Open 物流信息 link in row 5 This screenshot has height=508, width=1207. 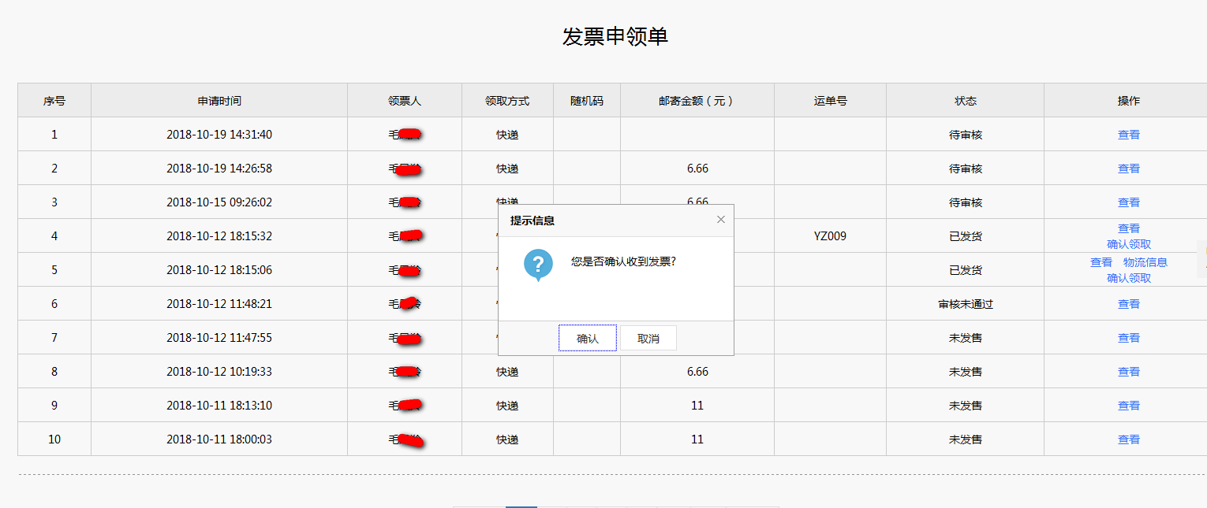[1145, 262]
